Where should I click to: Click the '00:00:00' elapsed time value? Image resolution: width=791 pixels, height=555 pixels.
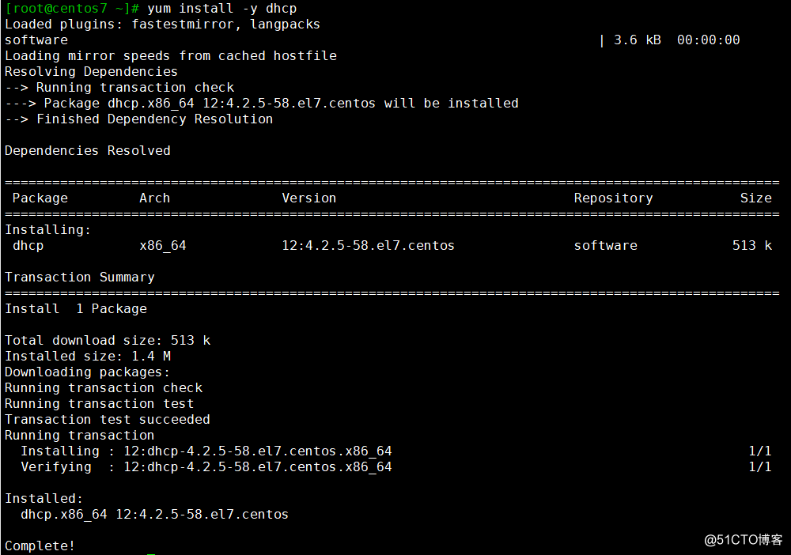[x=708, y=40]
